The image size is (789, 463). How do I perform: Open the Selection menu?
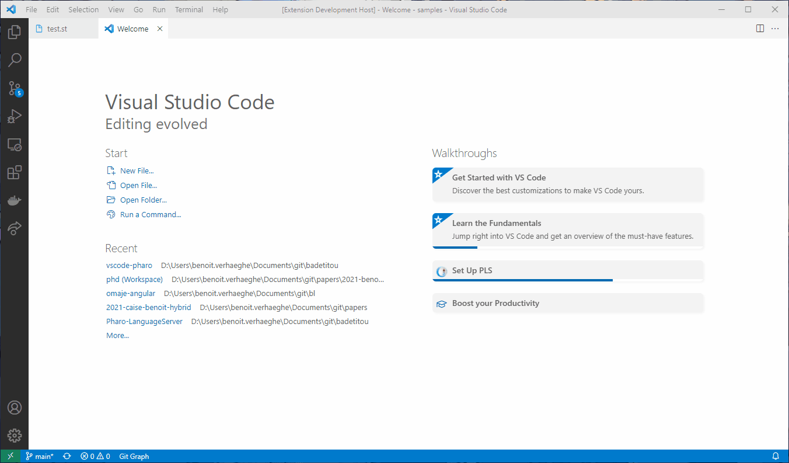click(x=83, y=10)
